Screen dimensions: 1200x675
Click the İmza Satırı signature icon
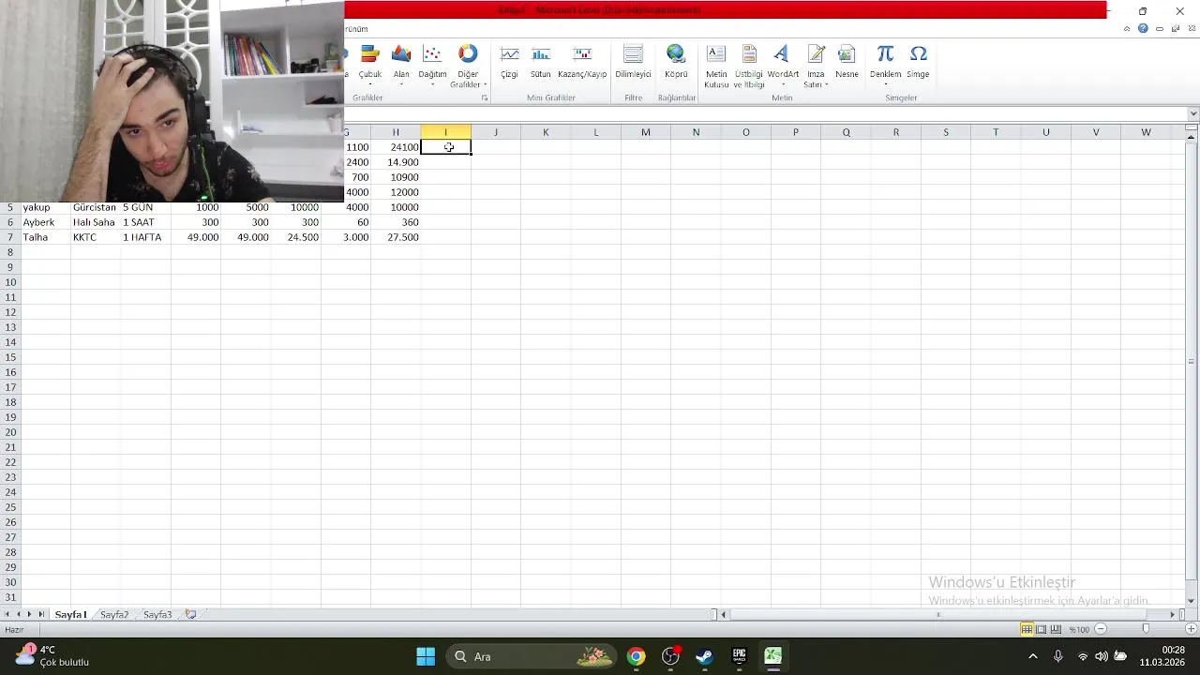click(816, 54)
